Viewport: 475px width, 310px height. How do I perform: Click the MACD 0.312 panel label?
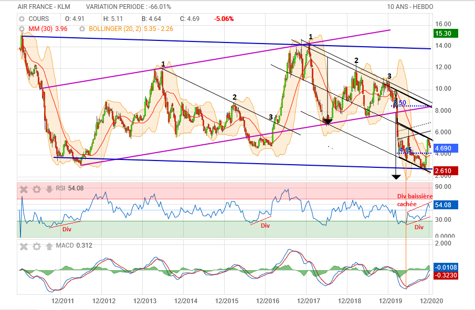(x=74, y=245)
